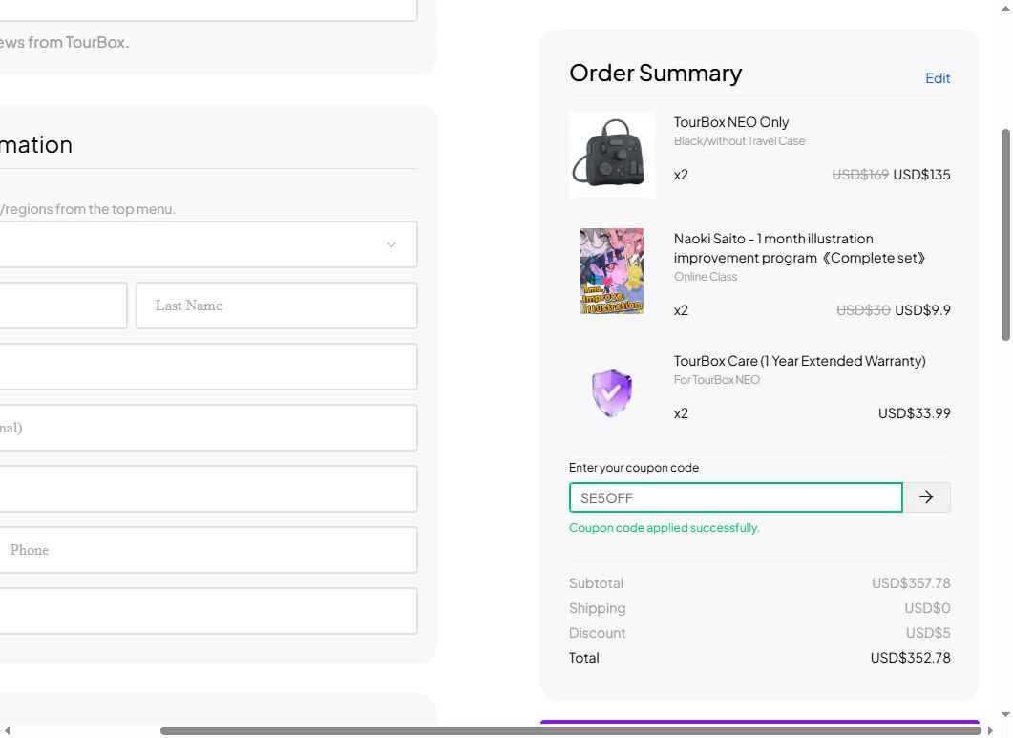Viewport: 1013px width, 738px height.
Task: Click the Naoki Saito program title
Action: pyautogui.click(x=800, y=248)
